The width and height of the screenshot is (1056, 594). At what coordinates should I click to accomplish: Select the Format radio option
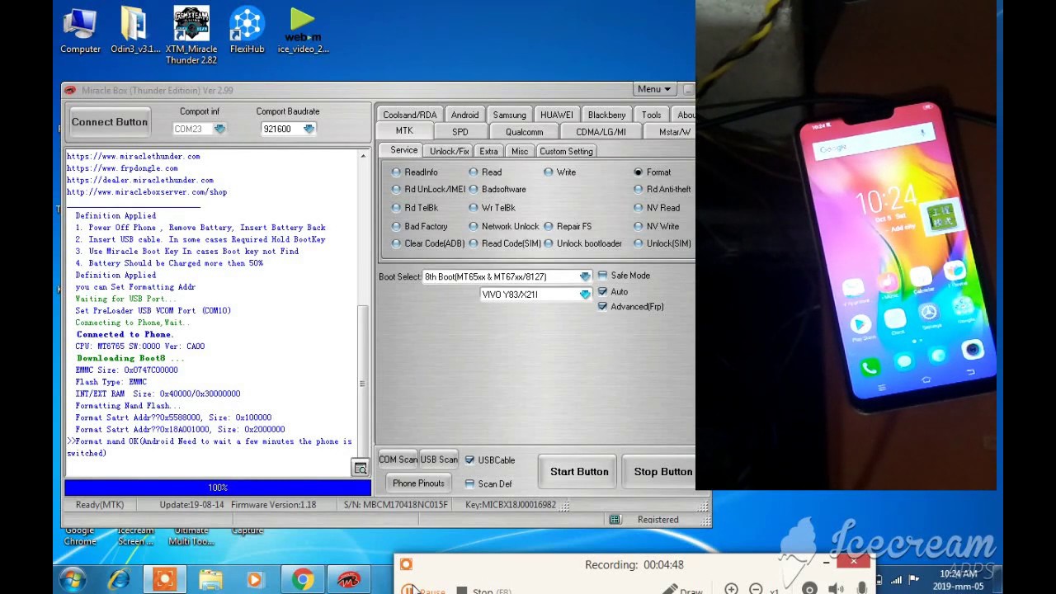point(653,172)
